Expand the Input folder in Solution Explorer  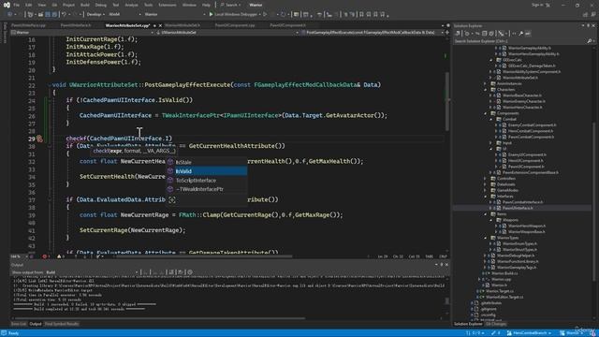click(x=491, y=143)
